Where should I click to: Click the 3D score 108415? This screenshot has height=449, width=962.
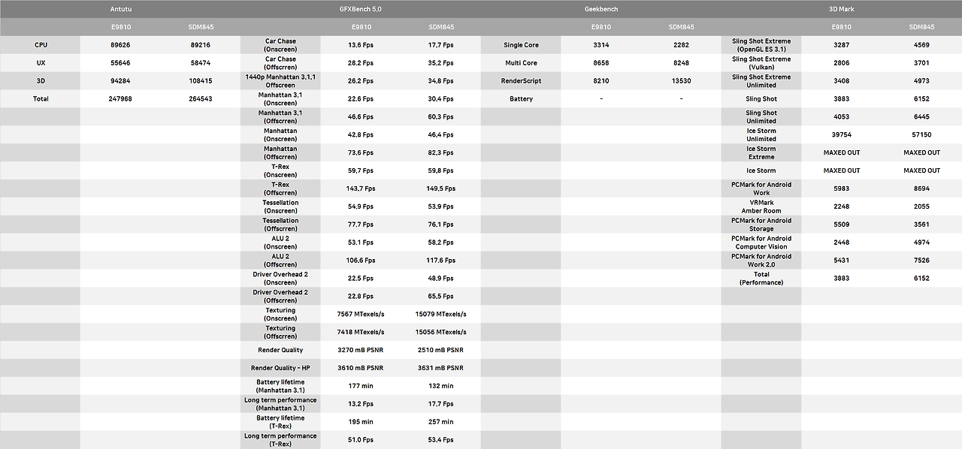[x=201, y=81]
